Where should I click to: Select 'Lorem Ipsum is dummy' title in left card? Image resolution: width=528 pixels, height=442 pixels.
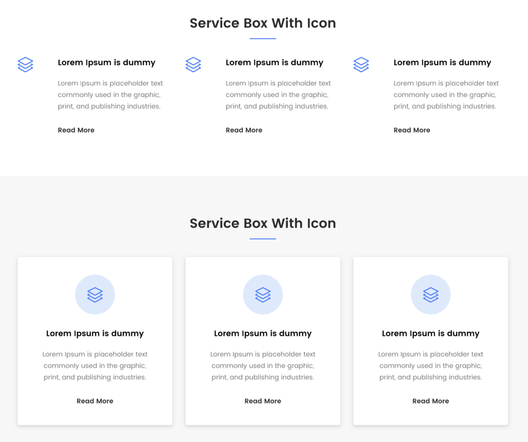coord(95,333)
